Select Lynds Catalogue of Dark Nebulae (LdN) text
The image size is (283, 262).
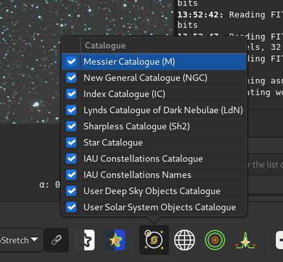pyautogui.click(x=163, y=110)
